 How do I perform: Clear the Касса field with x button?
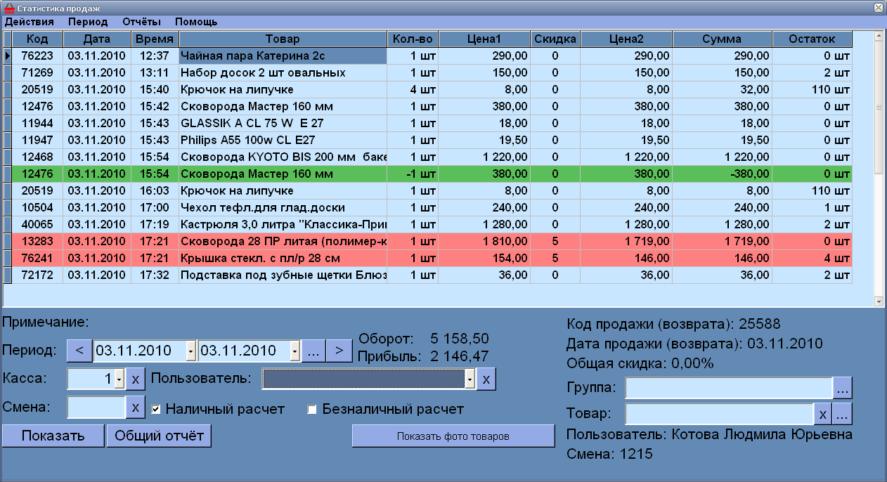(136, 379)
